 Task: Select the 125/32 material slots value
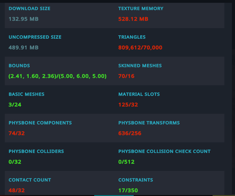tap(128, 105)
